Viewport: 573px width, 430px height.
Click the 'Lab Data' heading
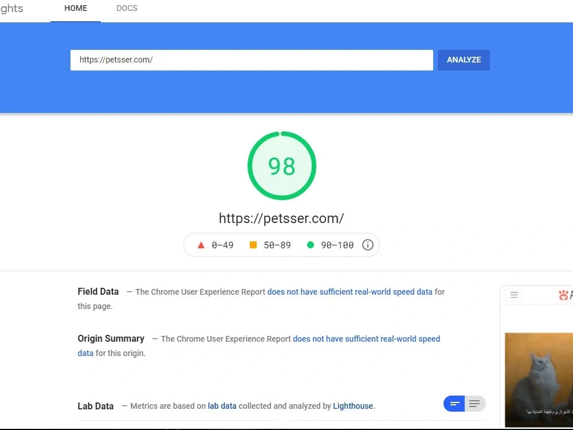95,406
